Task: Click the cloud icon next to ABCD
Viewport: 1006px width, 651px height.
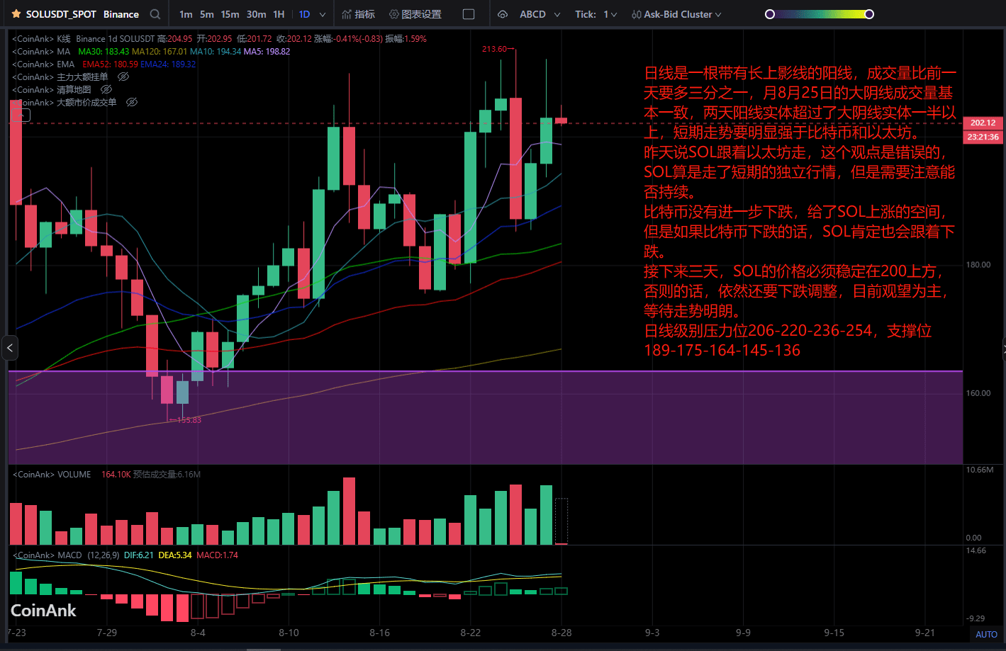Action: click(503, 14)
